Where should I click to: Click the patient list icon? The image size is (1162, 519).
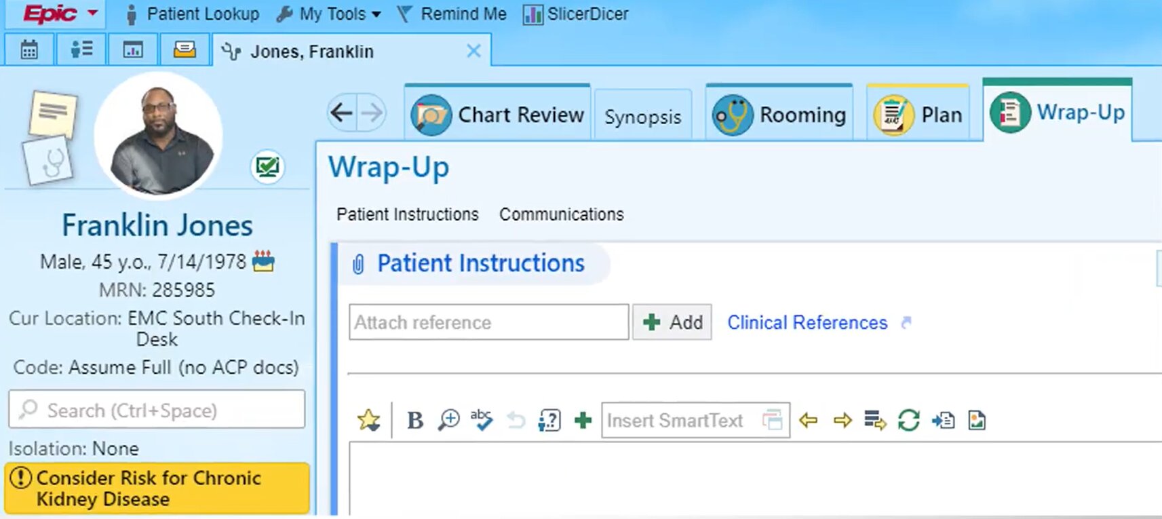point(81,50)
